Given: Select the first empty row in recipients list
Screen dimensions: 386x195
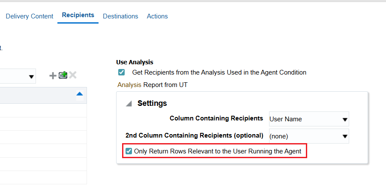Looking at the screenshot, I should [43, 110].
